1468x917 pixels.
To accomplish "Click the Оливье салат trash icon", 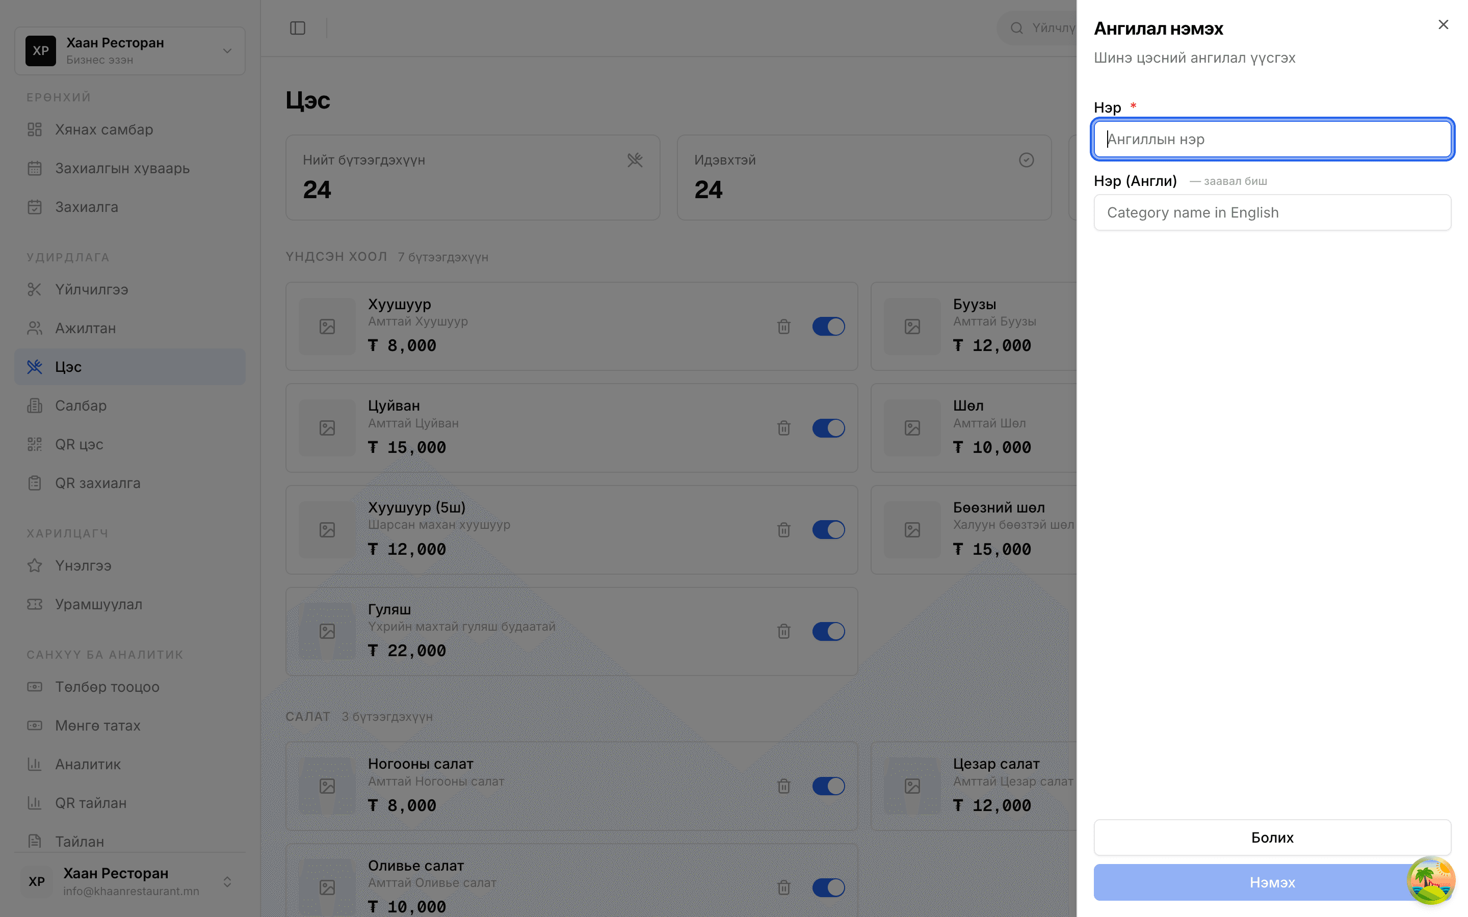I will tap(784, 888).
